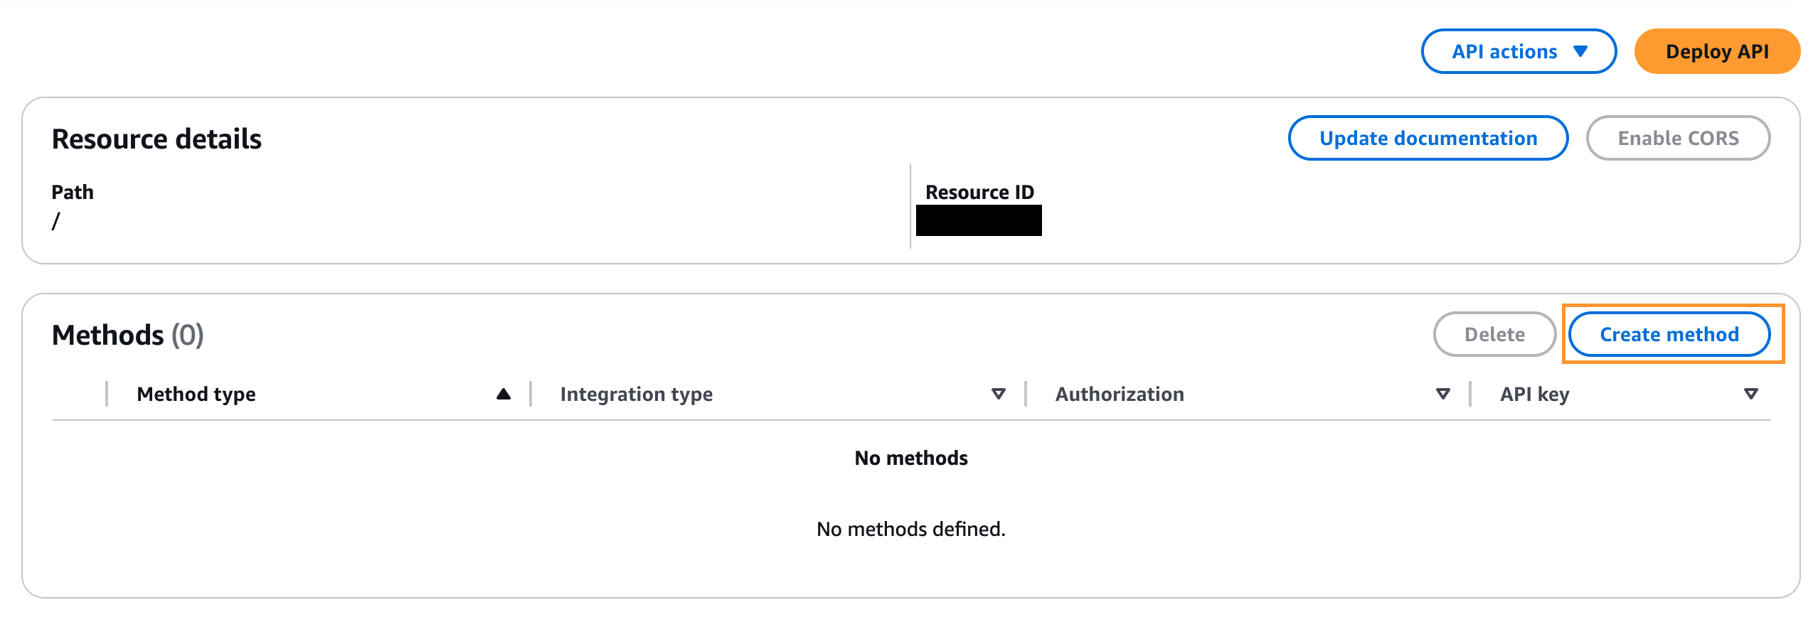
Task: Click the Enable CORS button
Action: (x=1678, y=138)
